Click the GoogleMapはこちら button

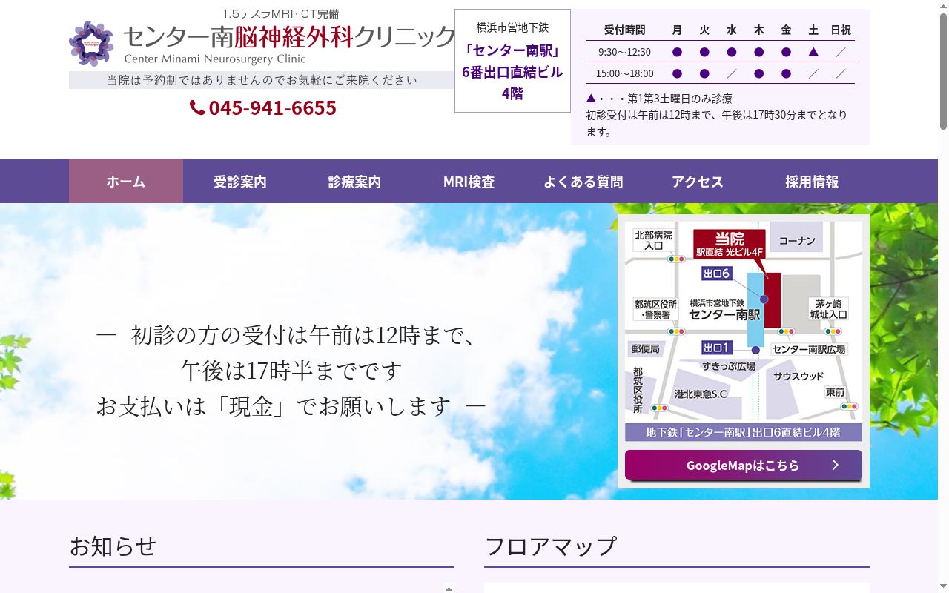(x=744, y=465)
